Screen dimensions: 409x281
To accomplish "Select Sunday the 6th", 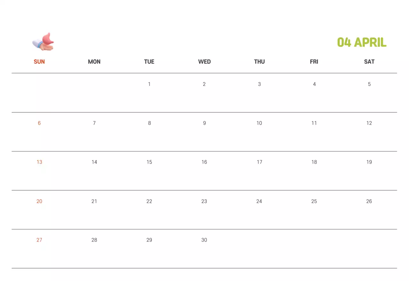I will click(x=39, y=123).
